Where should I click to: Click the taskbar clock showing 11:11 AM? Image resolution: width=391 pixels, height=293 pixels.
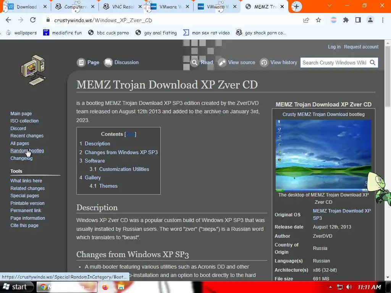click(x=369, y=287)
